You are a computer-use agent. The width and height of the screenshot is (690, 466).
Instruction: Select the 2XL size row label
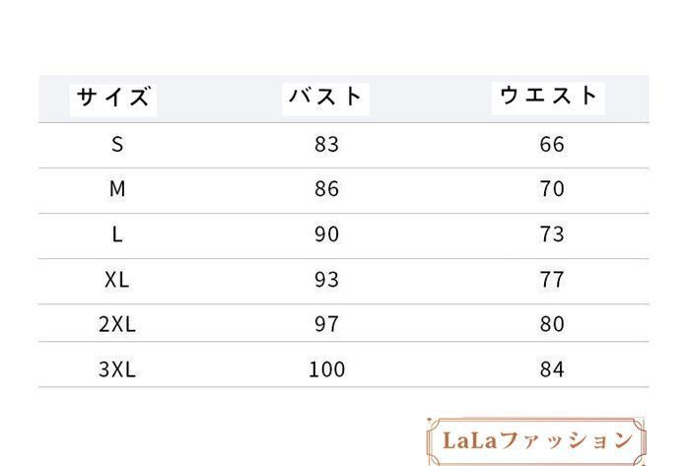(117, 324)
